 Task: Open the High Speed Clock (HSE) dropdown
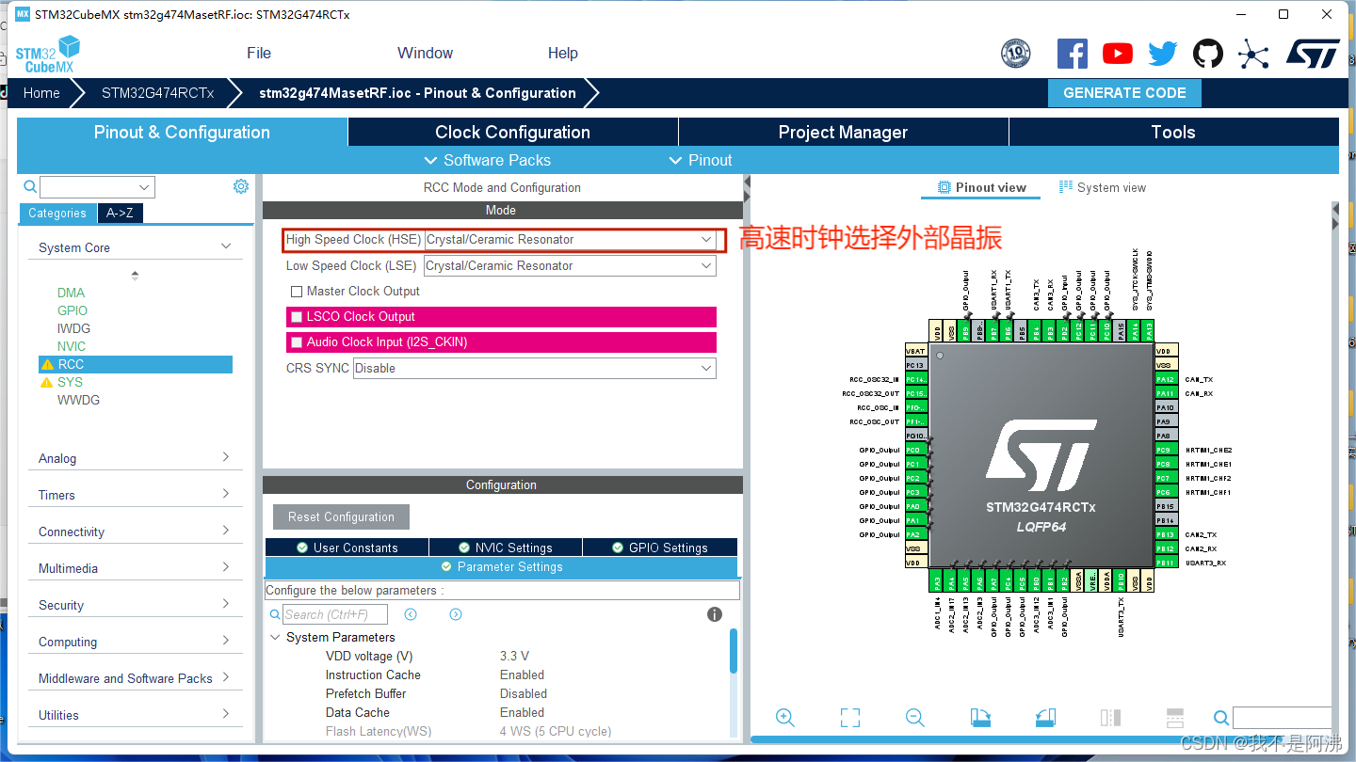pyautogui.click(x=705, y=240)
